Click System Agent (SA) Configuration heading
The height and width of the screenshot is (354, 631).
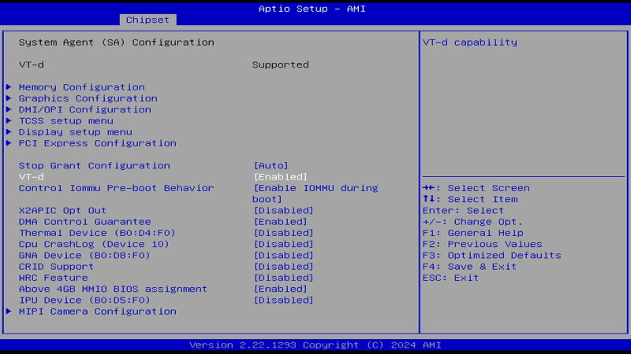(116, 42)
